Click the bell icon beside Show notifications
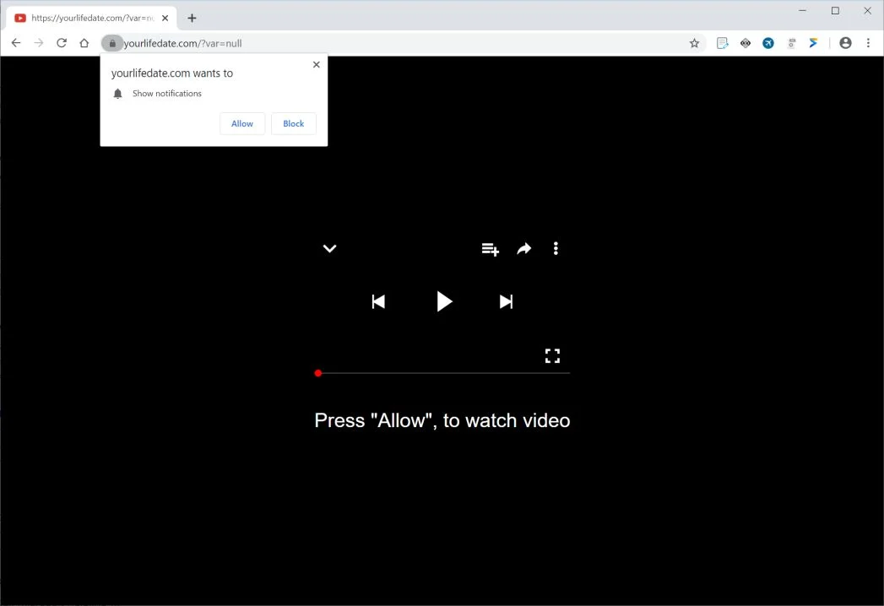 pos(117,94)
